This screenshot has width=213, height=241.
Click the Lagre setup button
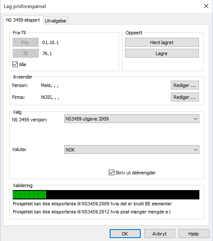pyautogui.click(x=162, y=53)
